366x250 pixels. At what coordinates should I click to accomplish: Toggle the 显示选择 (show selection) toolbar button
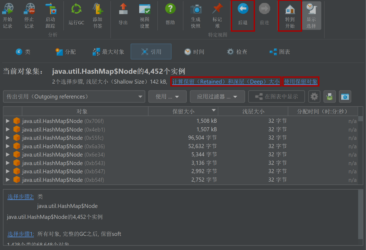tap(311, 15)
